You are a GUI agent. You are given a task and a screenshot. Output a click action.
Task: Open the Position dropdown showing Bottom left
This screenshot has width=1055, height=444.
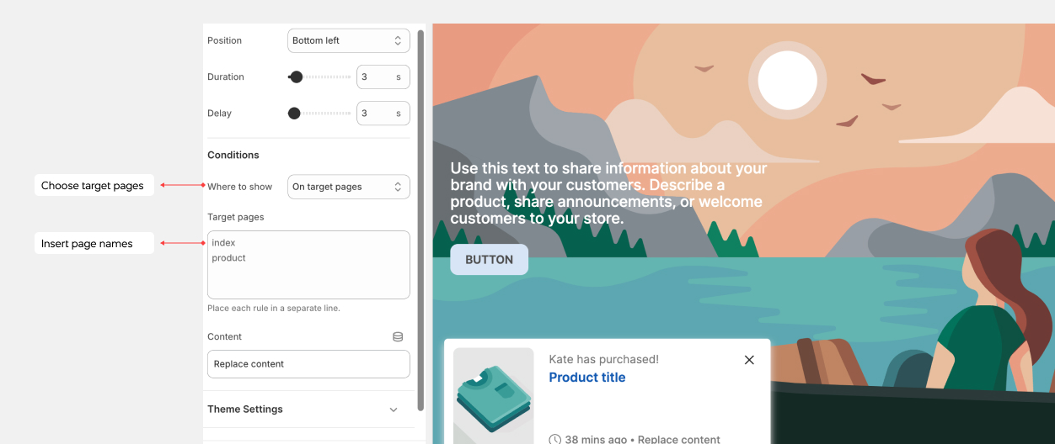(x=348, y=40)
